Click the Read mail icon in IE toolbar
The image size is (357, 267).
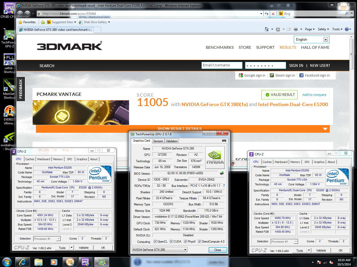pyautogui.click(x=289, y=29)
